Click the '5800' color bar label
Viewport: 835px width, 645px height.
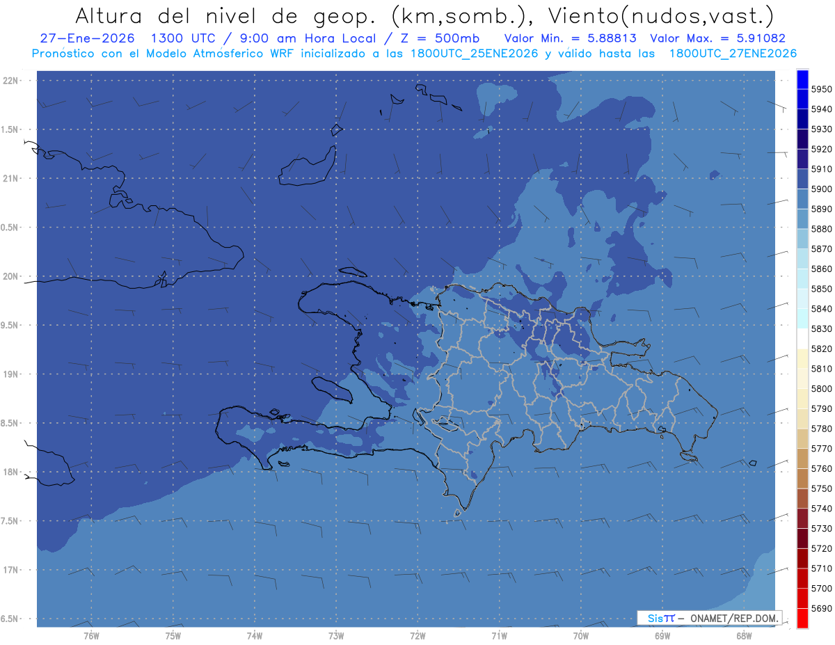(x=821, y=389)
